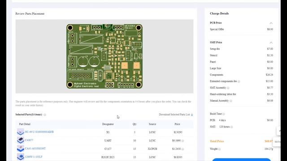
Task: Select designator cell R20,R7,R25
Action: (108, 157)
